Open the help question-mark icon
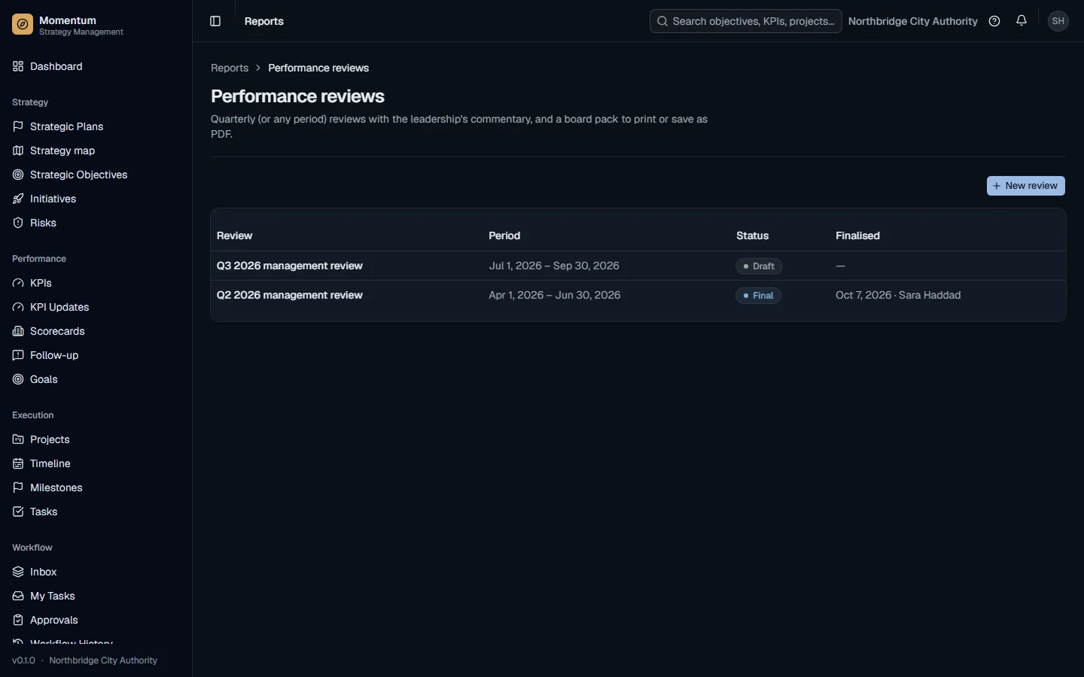 994,21
